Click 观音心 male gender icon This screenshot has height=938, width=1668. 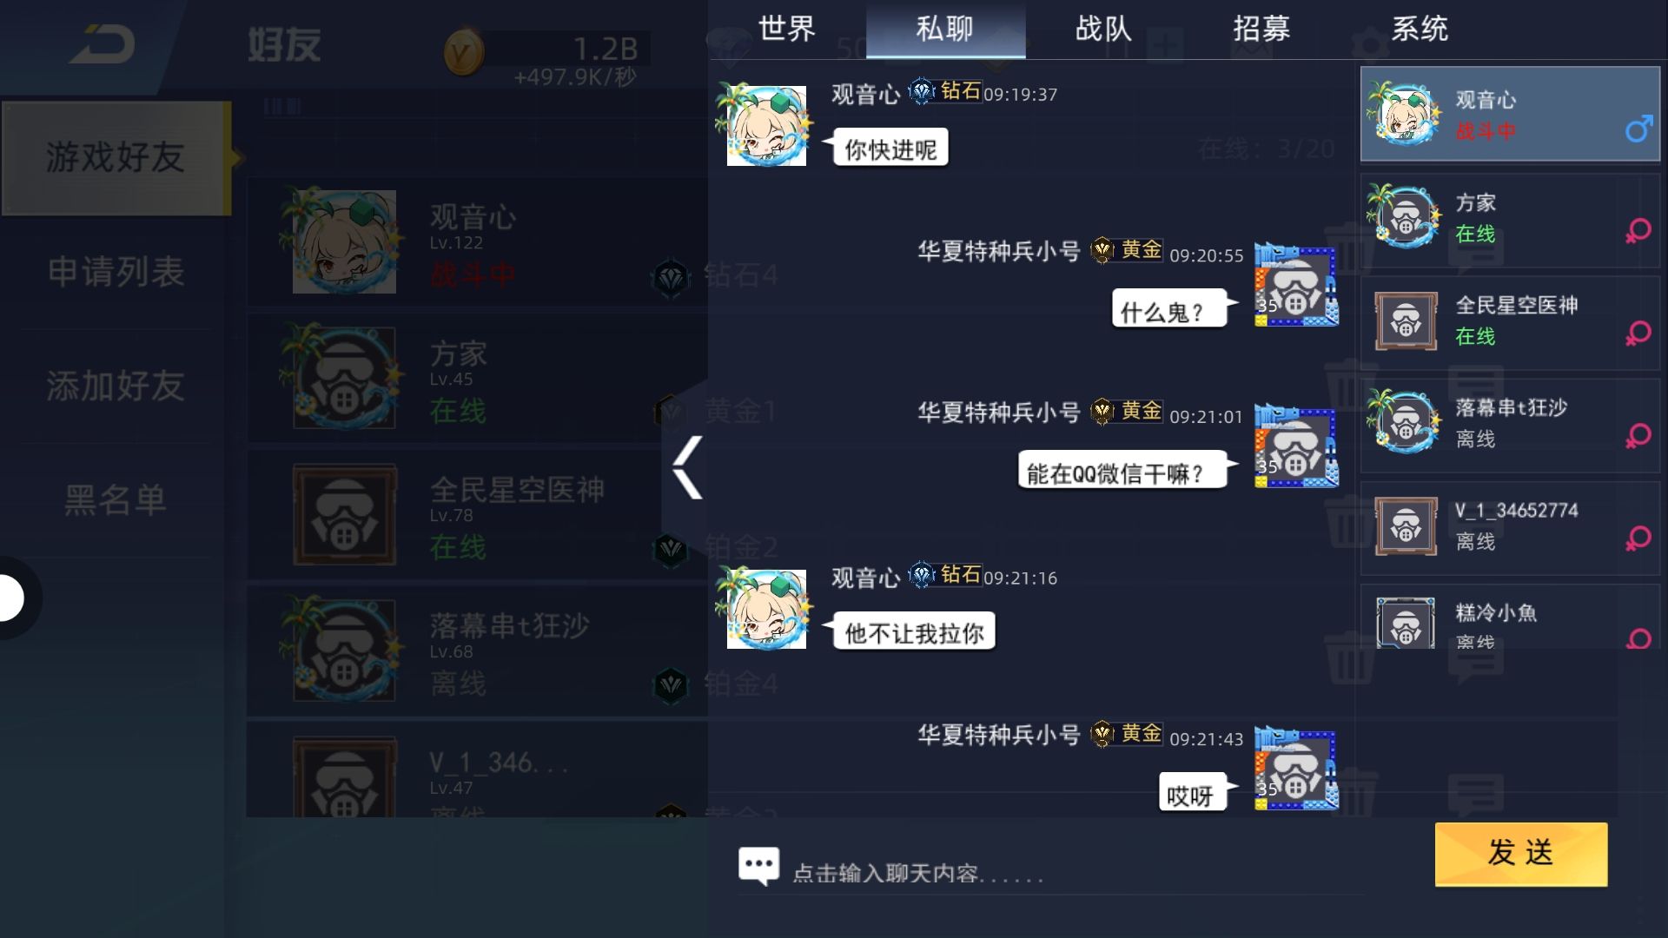point(1638,129)
